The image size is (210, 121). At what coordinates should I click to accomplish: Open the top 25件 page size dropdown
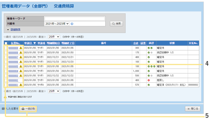[x=54, y=37]
